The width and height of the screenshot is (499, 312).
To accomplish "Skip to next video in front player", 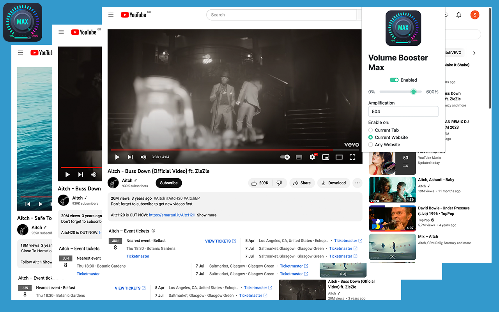I will click(x=130, y=157).
